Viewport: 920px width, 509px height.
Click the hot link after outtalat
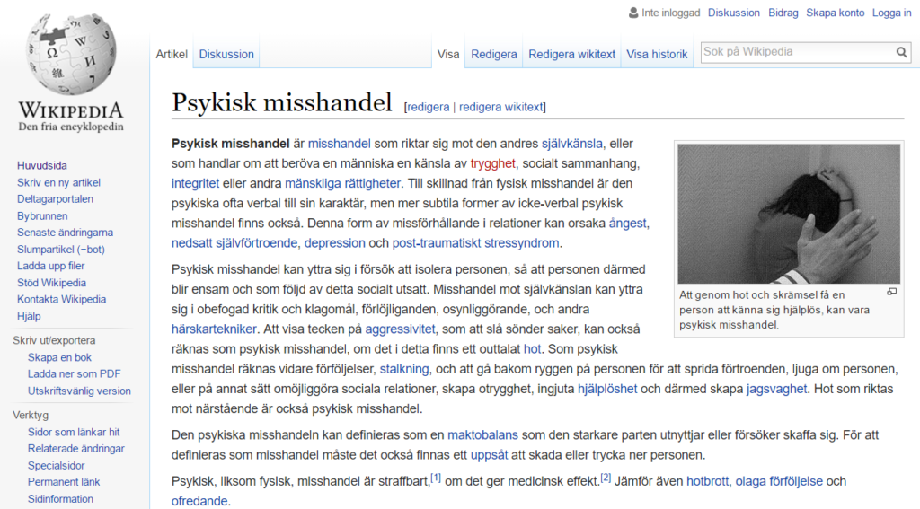click(x=532, y=349)
